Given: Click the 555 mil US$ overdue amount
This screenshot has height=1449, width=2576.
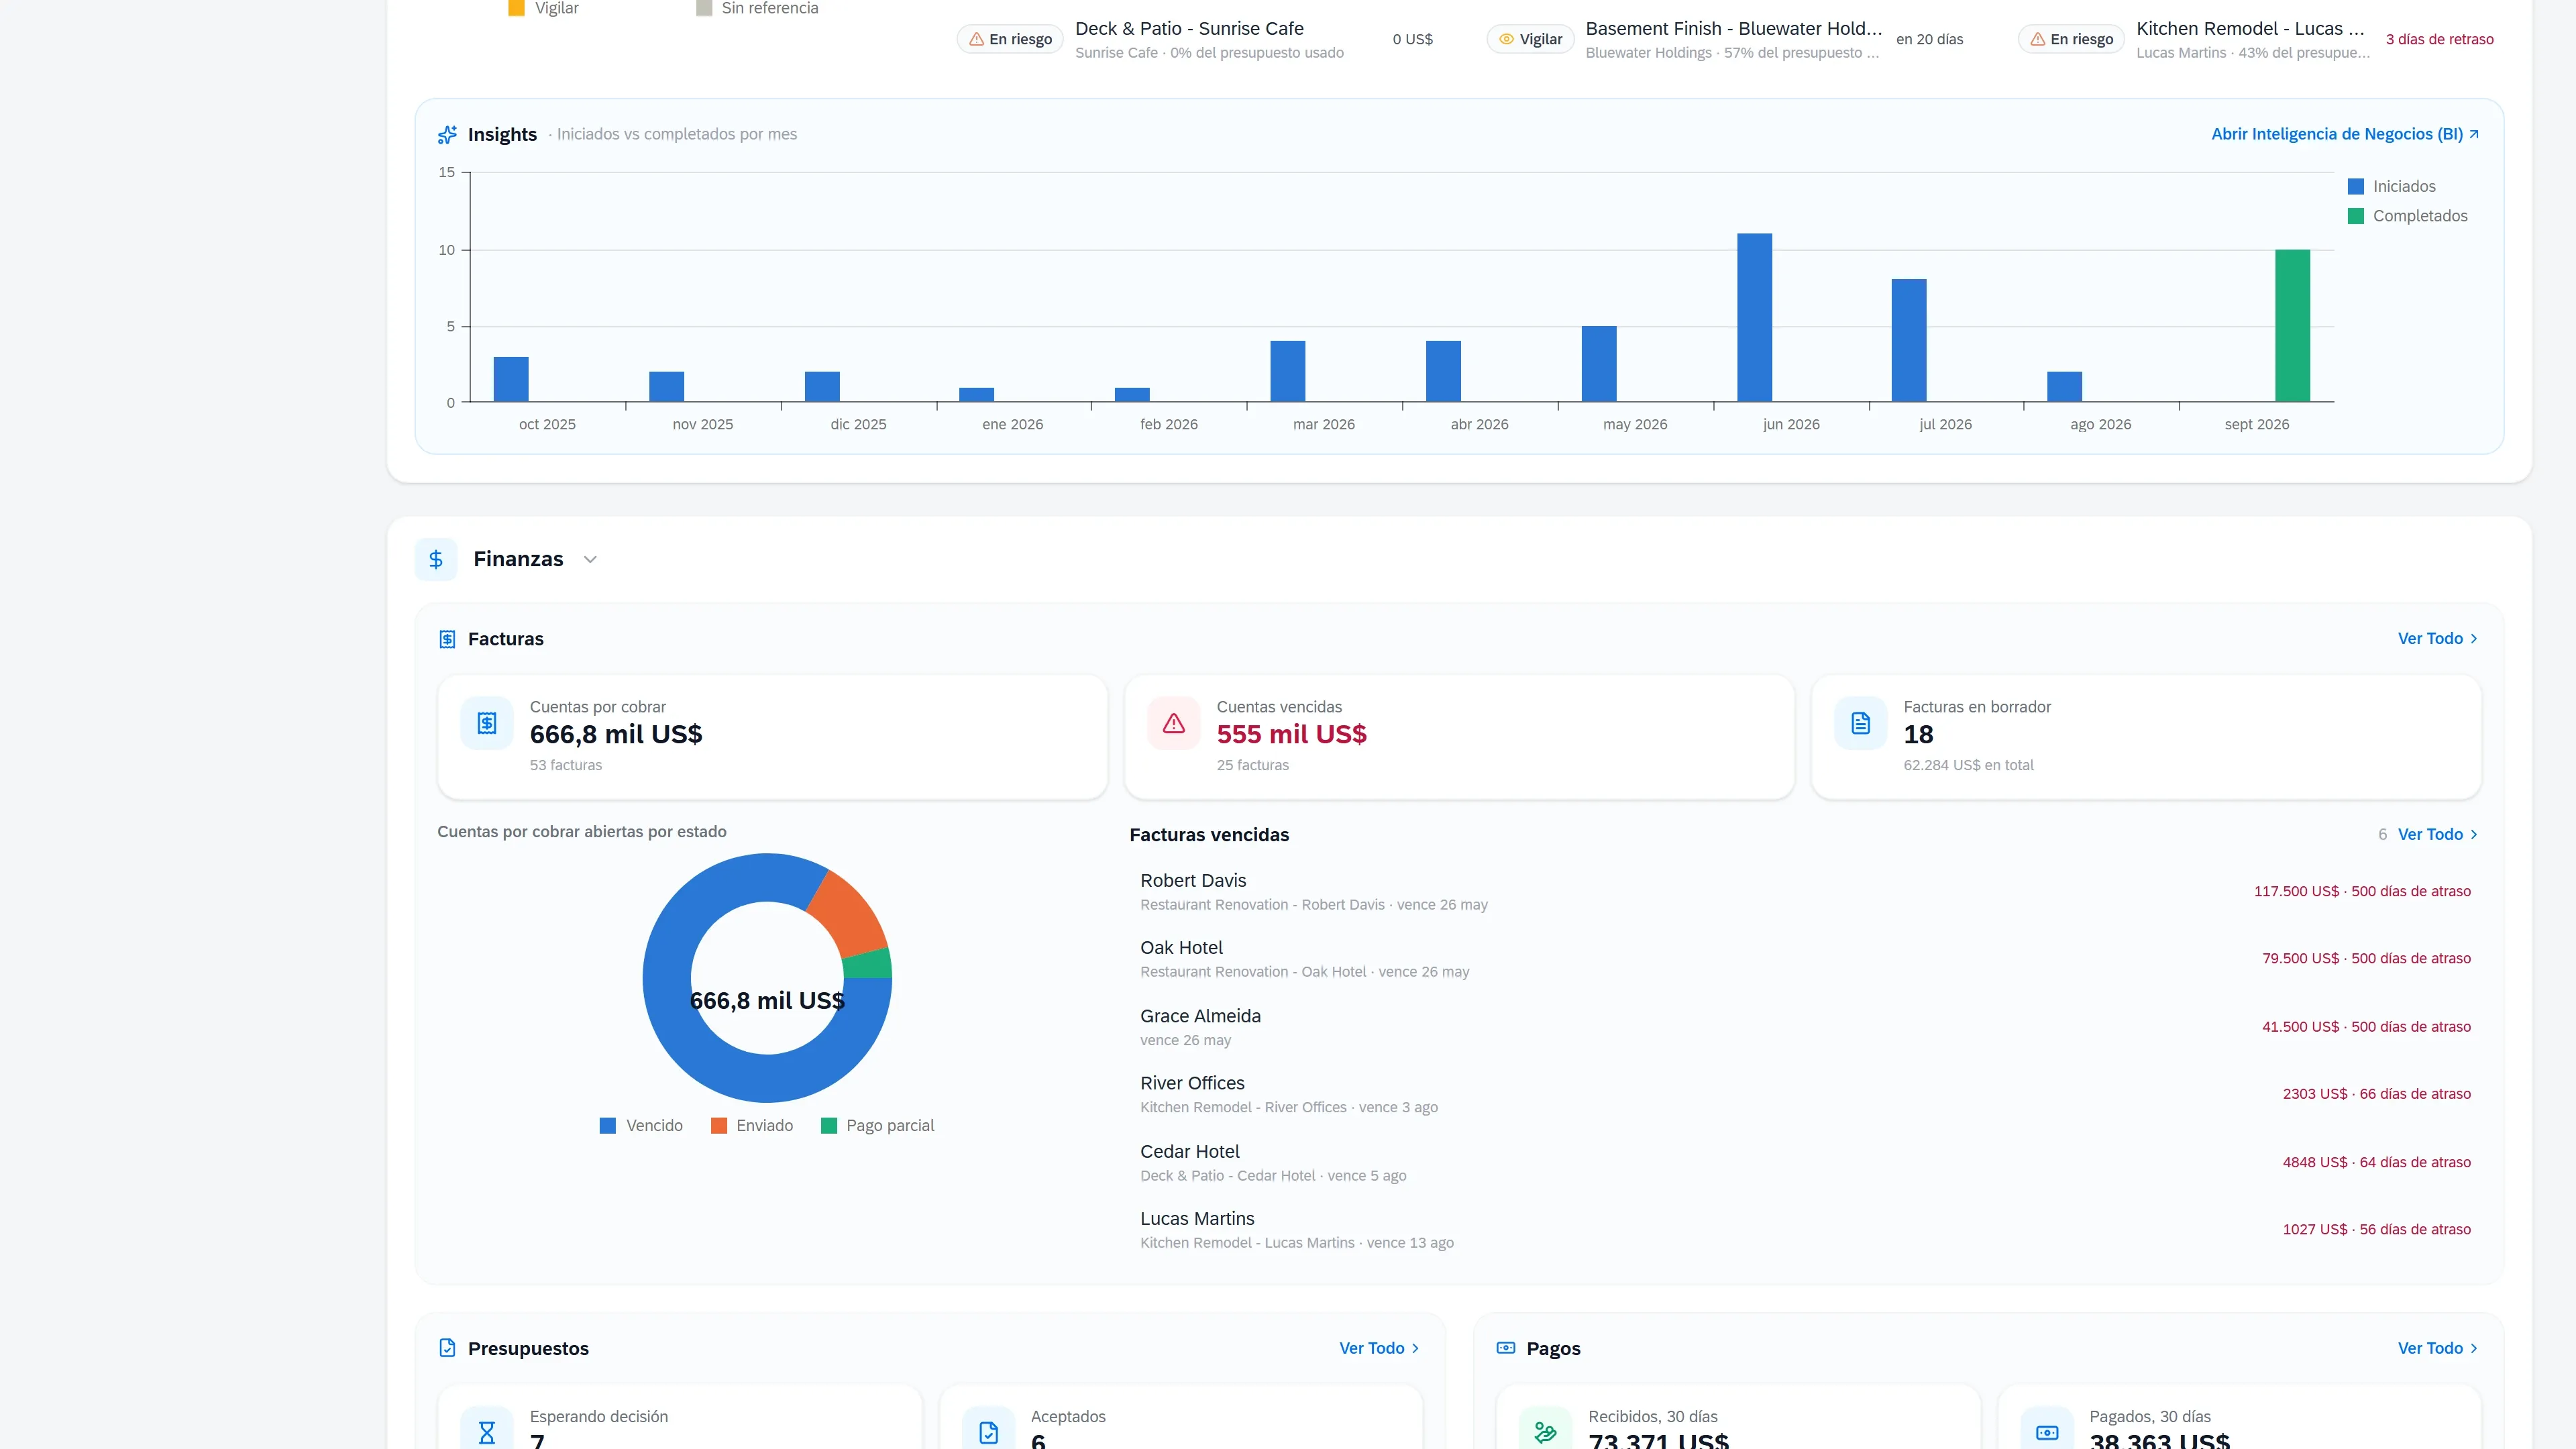Looking at the screenshot, I should [x=1291, y=735].
